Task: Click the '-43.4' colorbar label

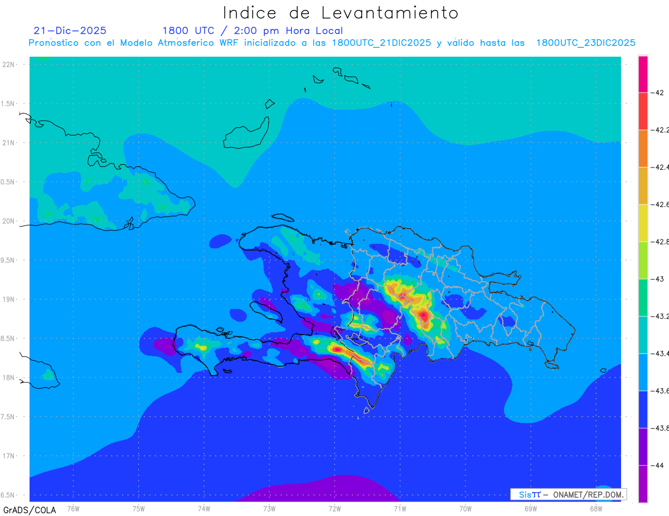Action: [x=660, y=353]
